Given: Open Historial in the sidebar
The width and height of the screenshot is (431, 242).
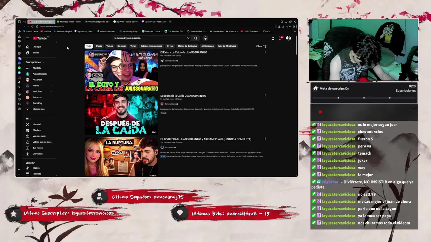Looking at the screenshot, I should point(36,124).
